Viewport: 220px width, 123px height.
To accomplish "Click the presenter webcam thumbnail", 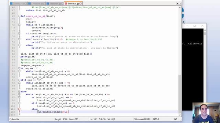I will 206,113.
